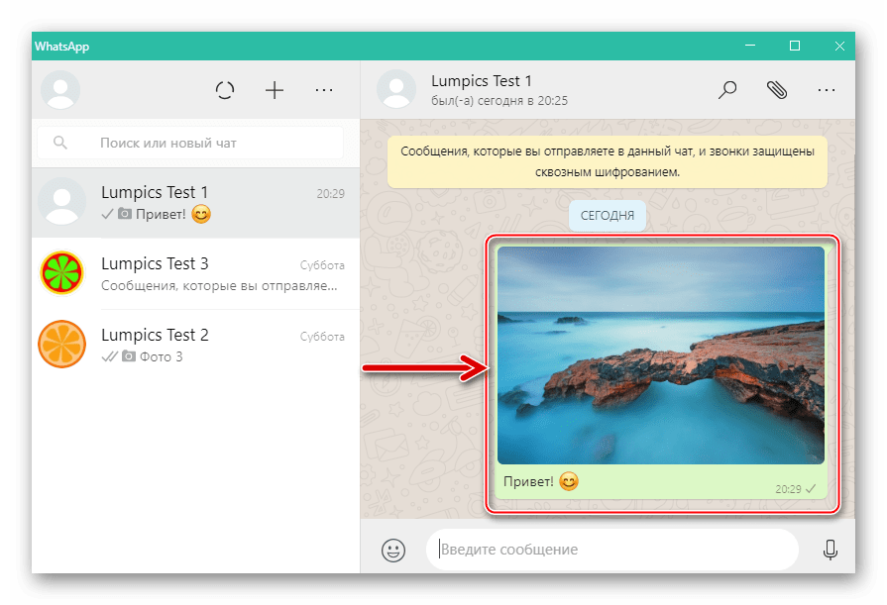Click the camera icon next to Фото 3 preview

[x=129, y=356]
